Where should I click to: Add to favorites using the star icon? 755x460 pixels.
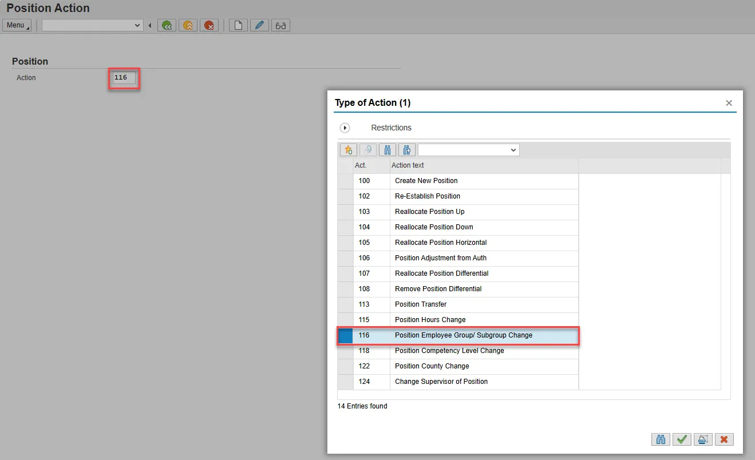pos(348,150)
